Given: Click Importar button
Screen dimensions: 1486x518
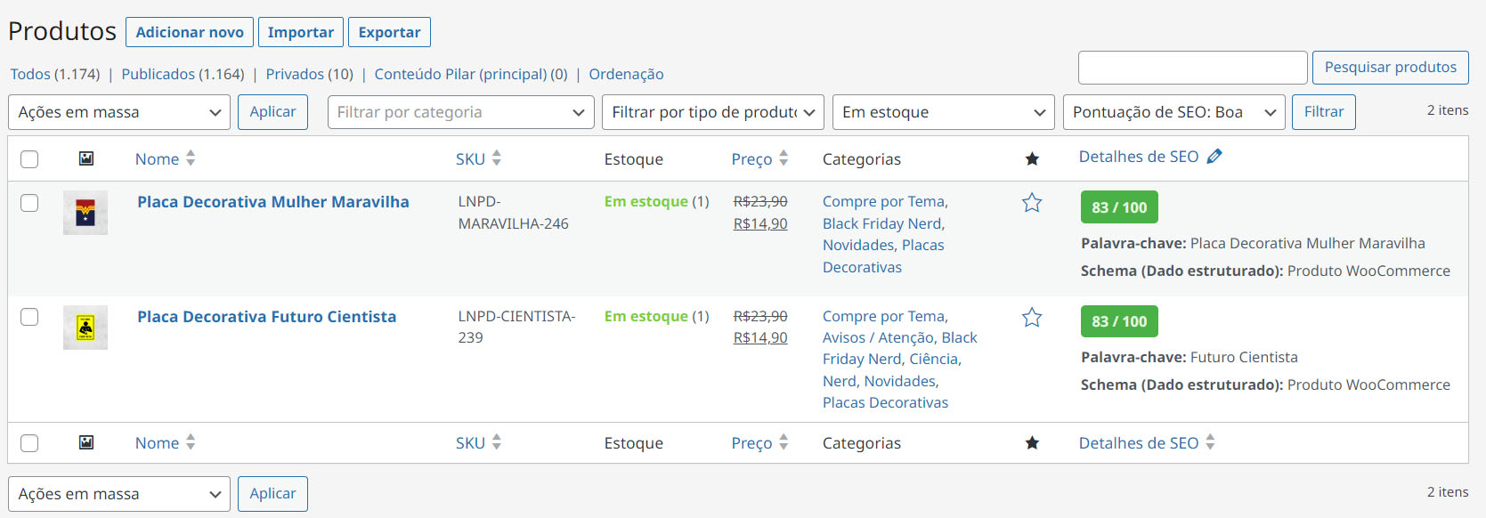Looking at the screenshot, I should coord(301,32).
